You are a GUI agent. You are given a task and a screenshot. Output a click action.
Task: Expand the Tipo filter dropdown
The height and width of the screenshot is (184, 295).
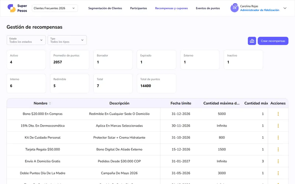tap(67, 40)
